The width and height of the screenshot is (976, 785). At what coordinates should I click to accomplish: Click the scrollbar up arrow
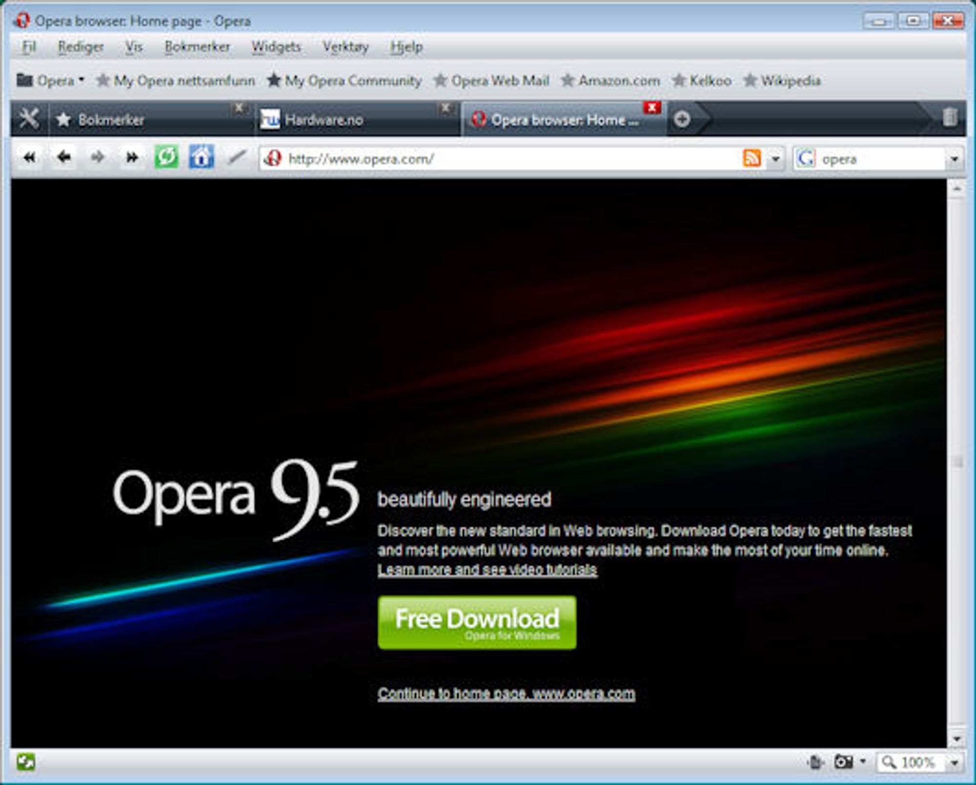click(956, 188)
